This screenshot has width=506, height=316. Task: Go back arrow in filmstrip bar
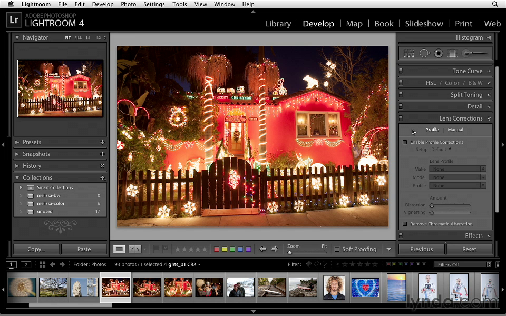click(52, 265)
